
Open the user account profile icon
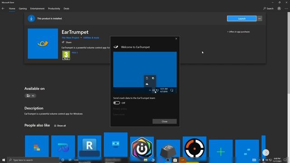click(279, 9)
